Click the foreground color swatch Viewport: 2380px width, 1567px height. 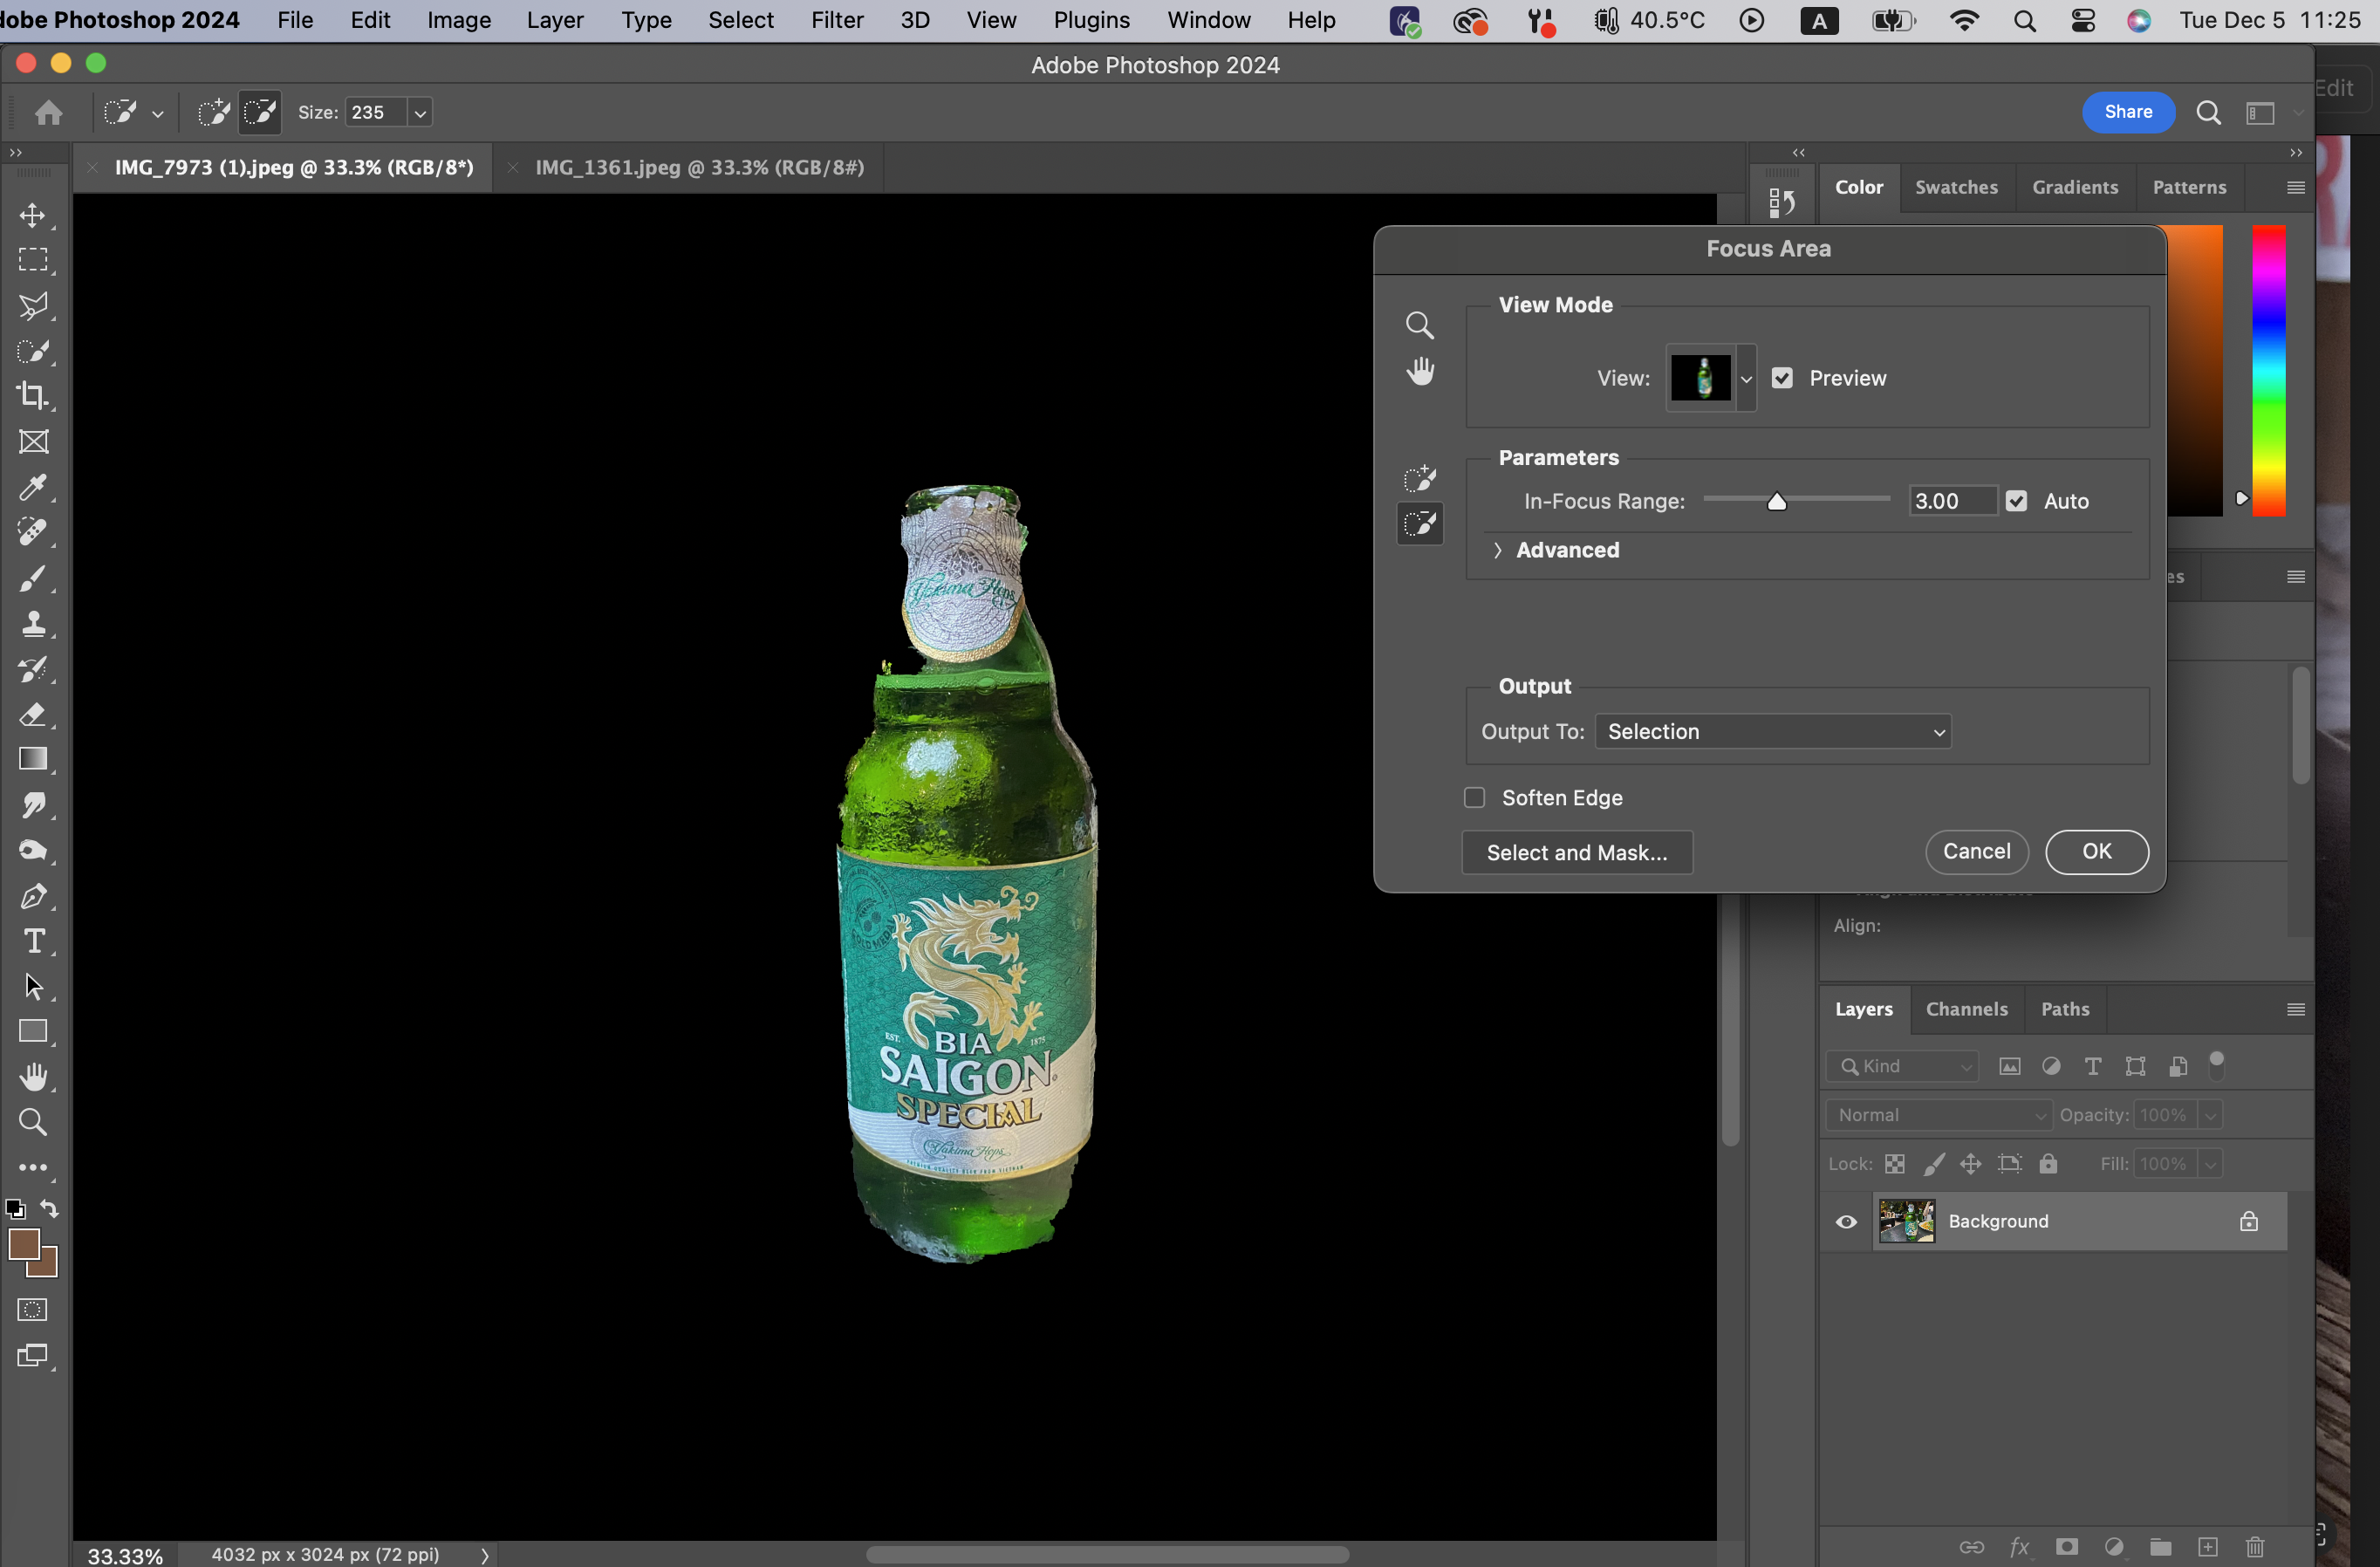coord(23,1244)
